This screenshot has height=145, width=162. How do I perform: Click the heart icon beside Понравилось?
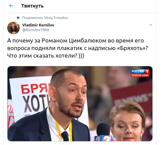click(18, 18)
